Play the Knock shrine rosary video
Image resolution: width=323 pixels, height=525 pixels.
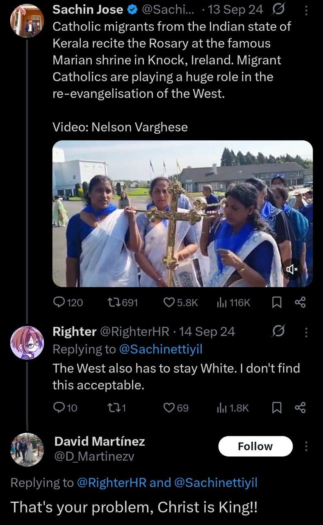[x=182, y=213]
